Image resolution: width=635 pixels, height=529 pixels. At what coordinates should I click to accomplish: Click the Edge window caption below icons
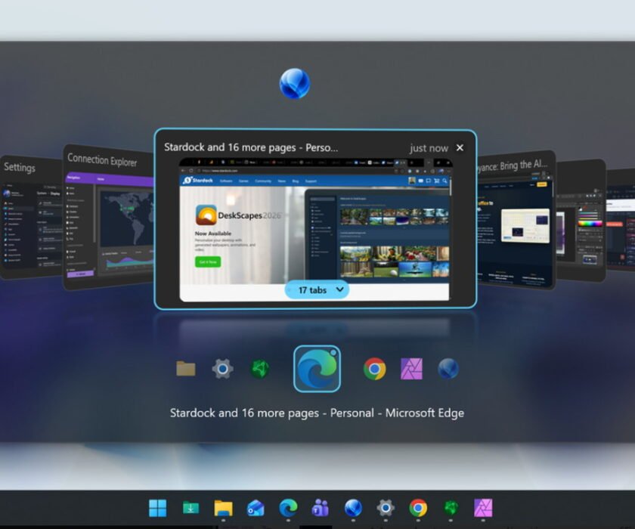317,413
